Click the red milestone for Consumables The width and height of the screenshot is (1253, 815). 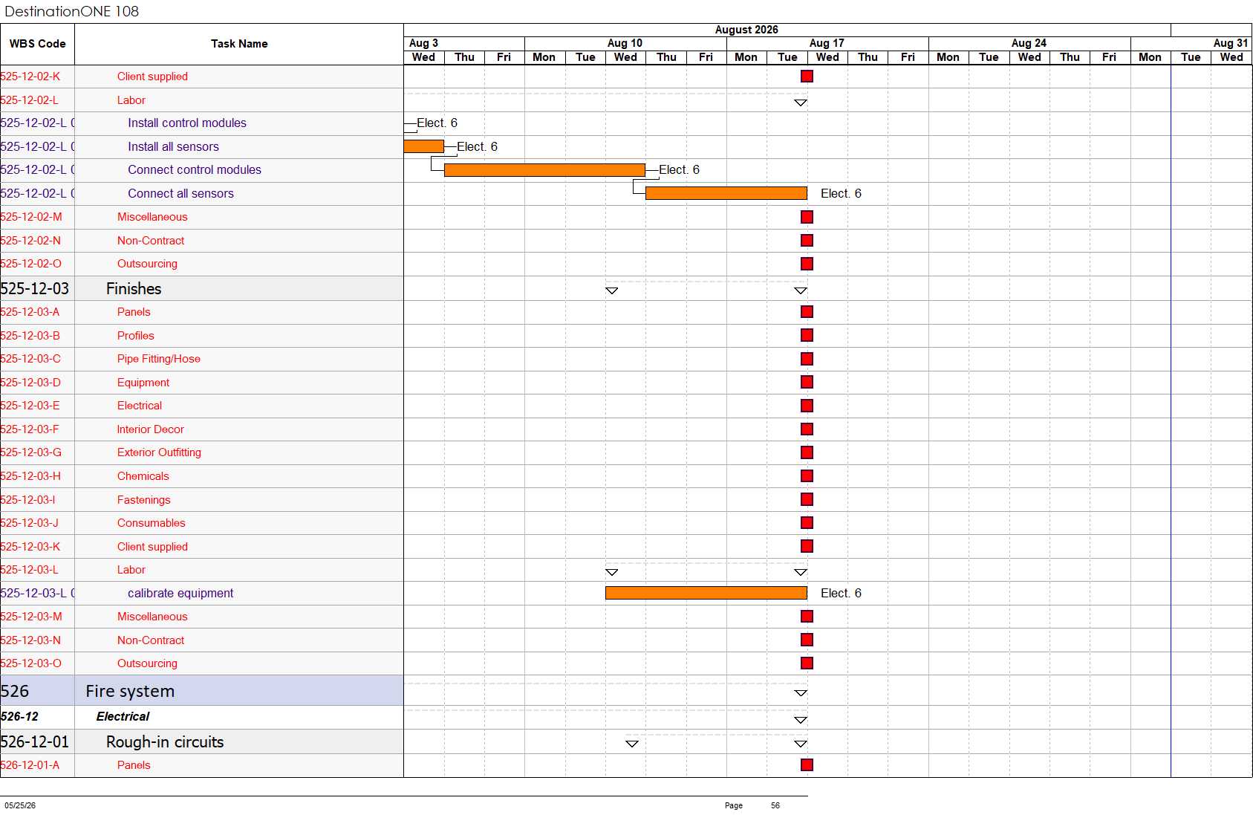807,523
